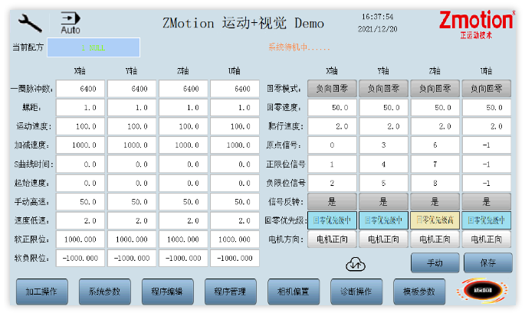Open the 诊断操作 page
525x316 pixels.
tap(356, 292)
